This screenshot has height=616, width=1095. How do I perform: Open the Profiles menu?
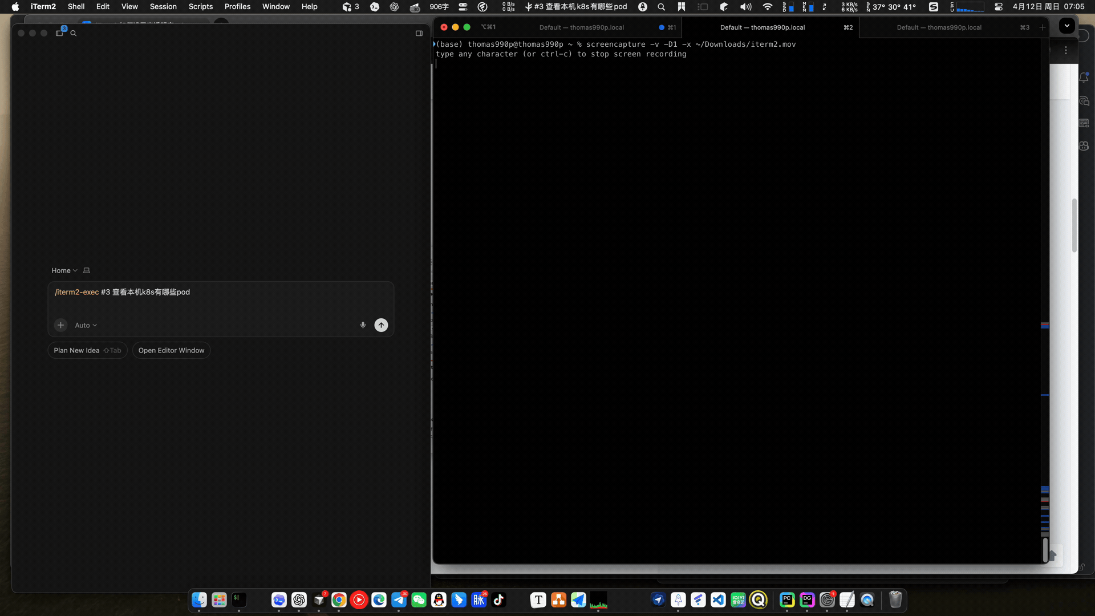(237, 7)
